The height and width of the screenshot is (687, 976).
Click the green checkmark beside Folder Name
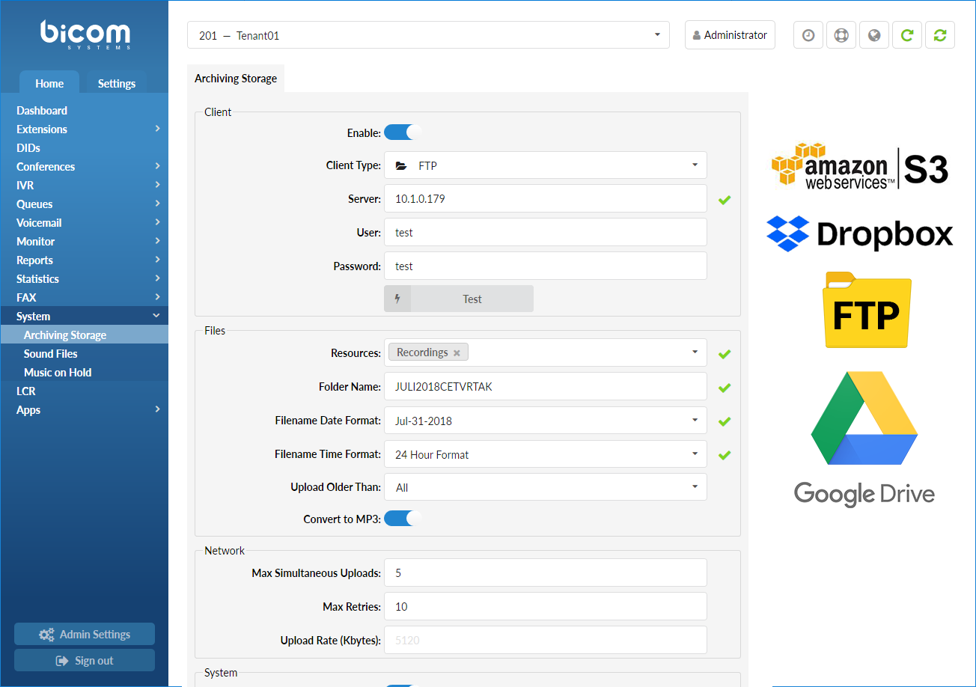coord(724,388)
